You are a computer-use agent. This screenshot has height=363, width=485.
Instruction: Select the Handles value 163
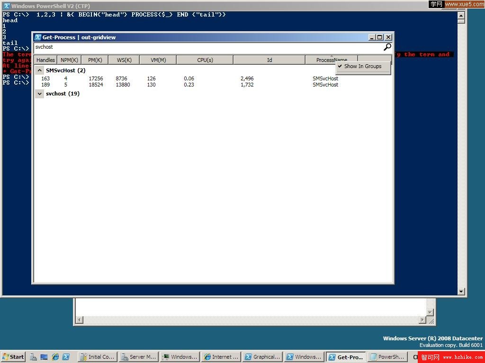pyautogui.click(x=45, y=78)
